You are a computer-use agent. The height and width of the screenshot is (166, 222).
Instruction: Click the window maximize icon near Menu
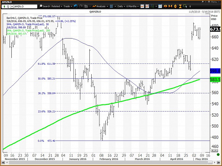209,2
